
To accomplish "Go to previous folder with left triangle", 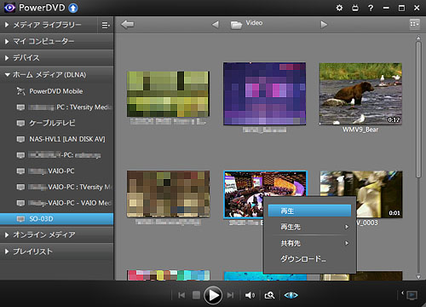I will point(216,25).
